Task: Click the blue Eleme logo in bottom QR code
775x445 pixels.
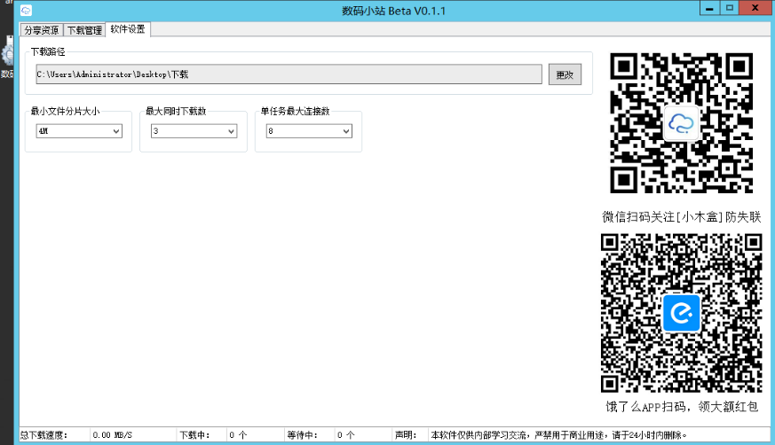Action: (681, 313)
